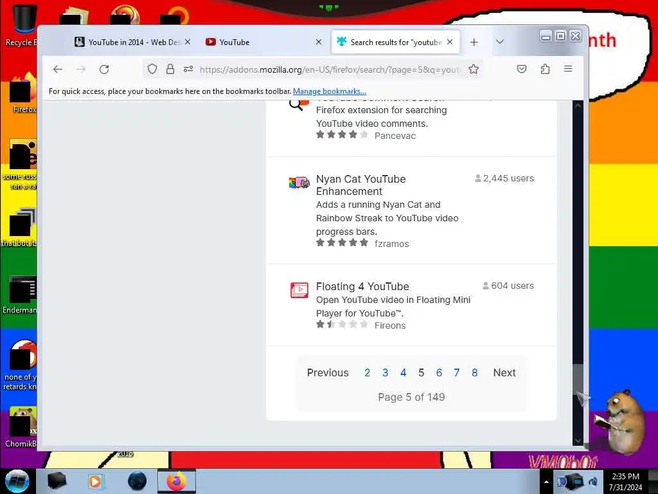Click the padlock site security icon

tap(170, 69)
